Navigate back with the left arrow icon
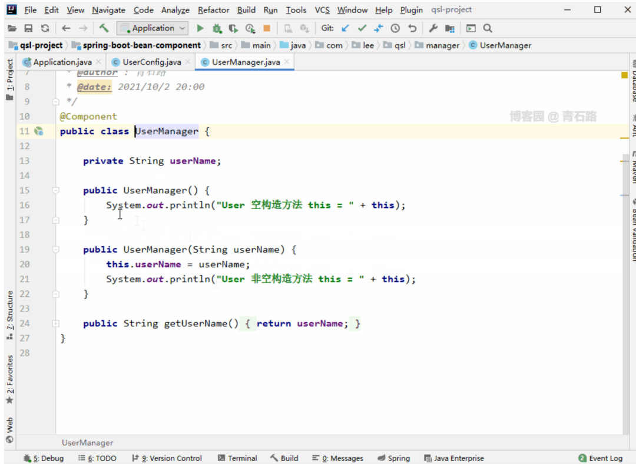Viewport: 636px width, 464px height. tap(66, 28)
